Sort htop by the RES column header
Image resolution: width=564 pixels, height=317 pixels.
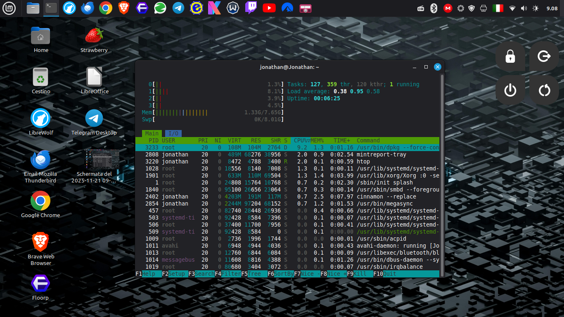point(256,140)
